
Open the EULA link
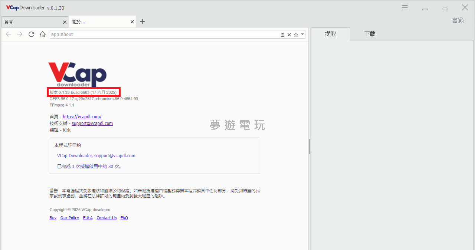pos(88,218)
